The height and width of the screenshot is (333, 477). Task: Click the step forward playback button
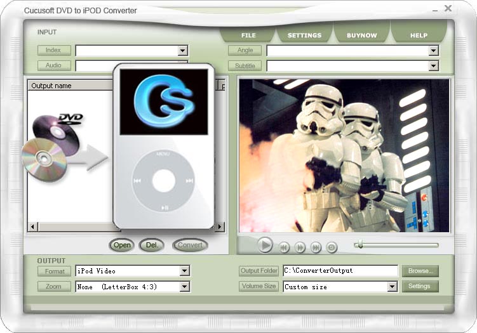coord(300,247)
